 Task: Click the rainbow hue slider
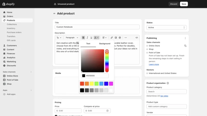click(x=107, y=61)
